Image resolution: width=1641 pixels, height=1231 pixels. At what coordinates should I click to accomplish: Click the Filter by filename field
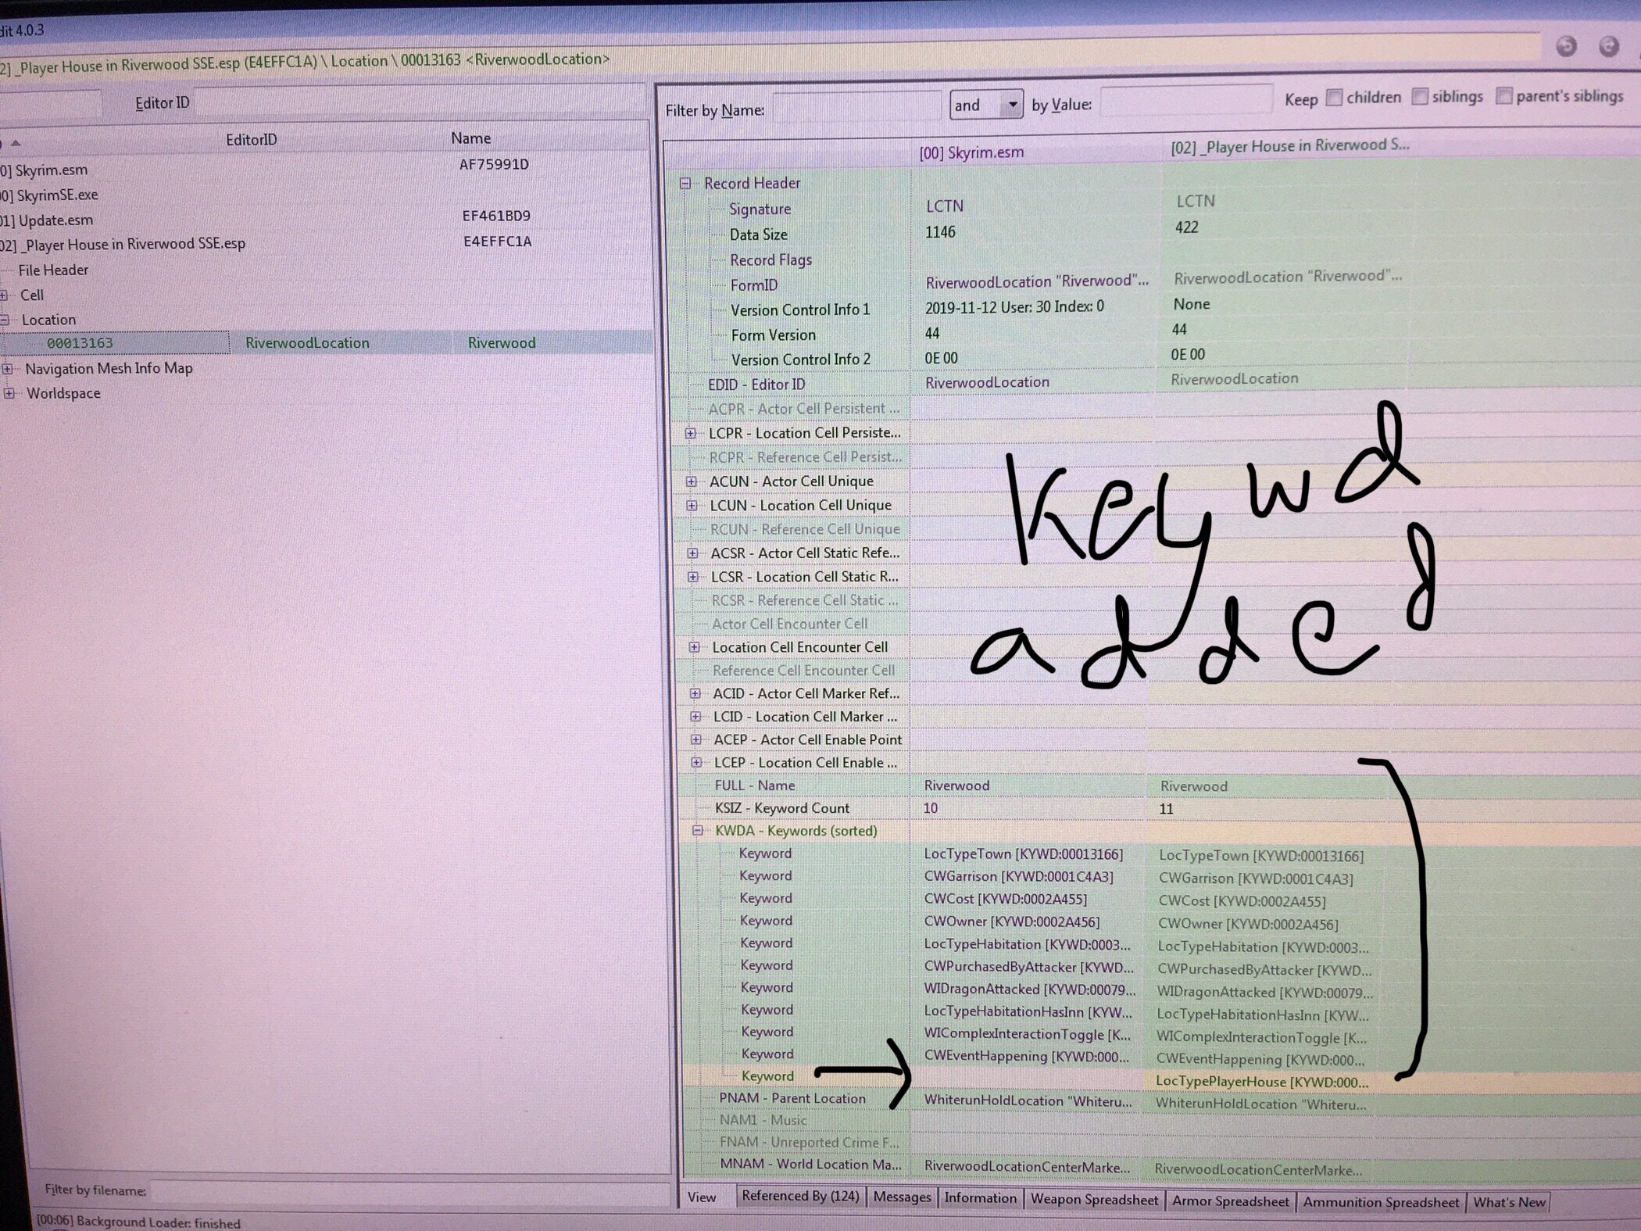(x=410, y=1190)
